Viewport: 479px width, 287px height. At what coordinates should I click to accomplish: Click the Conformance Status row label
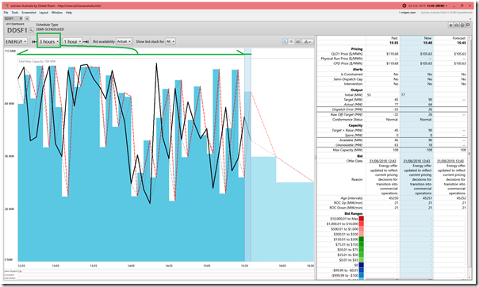pyautogui.click(x=347, y=120)
